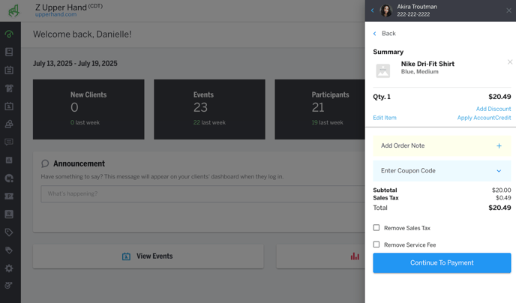Click the Upper Hand logo icon
This screenshot has width=516, height=303.
tap(13, 10)
